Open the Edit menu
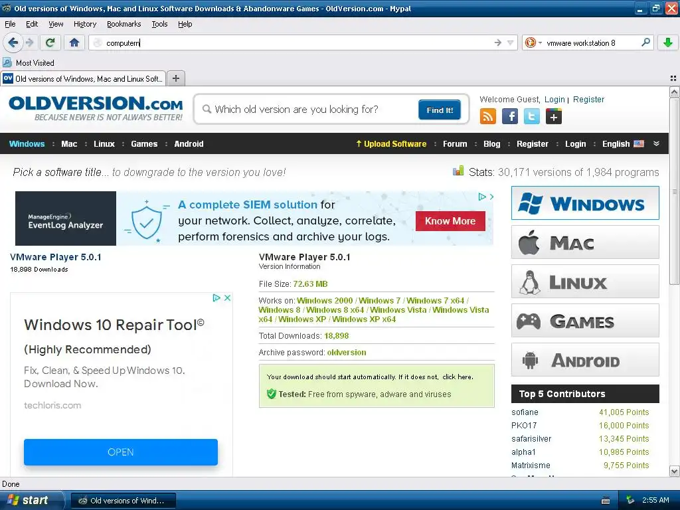Screen dimensions: 680x510 click(32, 24)
